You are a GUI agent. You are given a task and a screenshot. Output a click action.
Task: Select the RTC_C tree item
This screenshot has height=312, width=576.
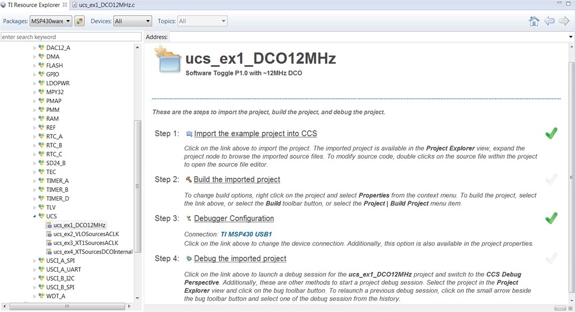(x=54, y=154)
